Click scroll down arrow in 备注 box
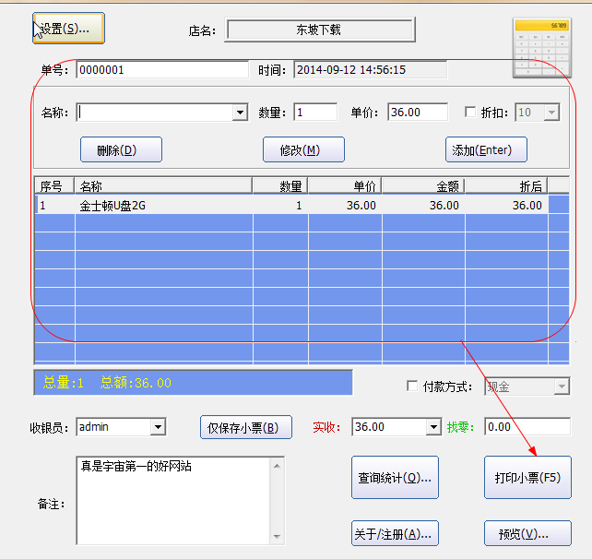 278,536
